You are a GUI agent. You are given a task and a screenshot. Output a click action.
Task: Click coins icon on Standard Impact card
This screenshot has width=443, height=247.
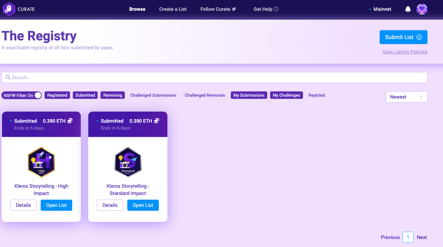tap(157, 121)
